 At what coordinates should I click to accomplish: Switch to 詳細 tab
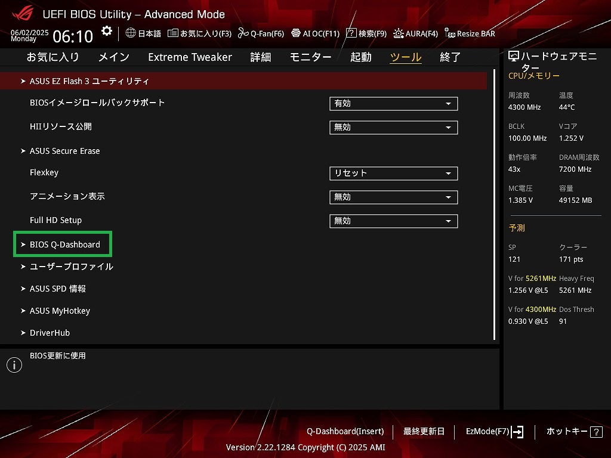(261, 57)
